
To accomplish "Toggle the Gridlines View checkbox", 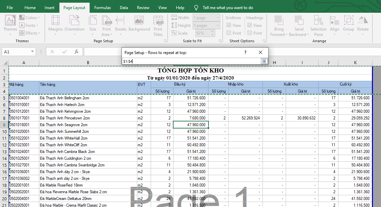I will (229, 25).
